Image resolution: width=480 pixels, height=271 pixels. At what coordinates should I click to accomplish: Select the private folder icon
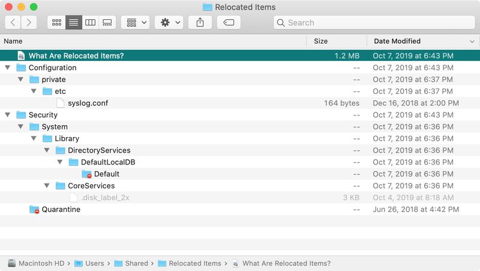tap(34, 80)
